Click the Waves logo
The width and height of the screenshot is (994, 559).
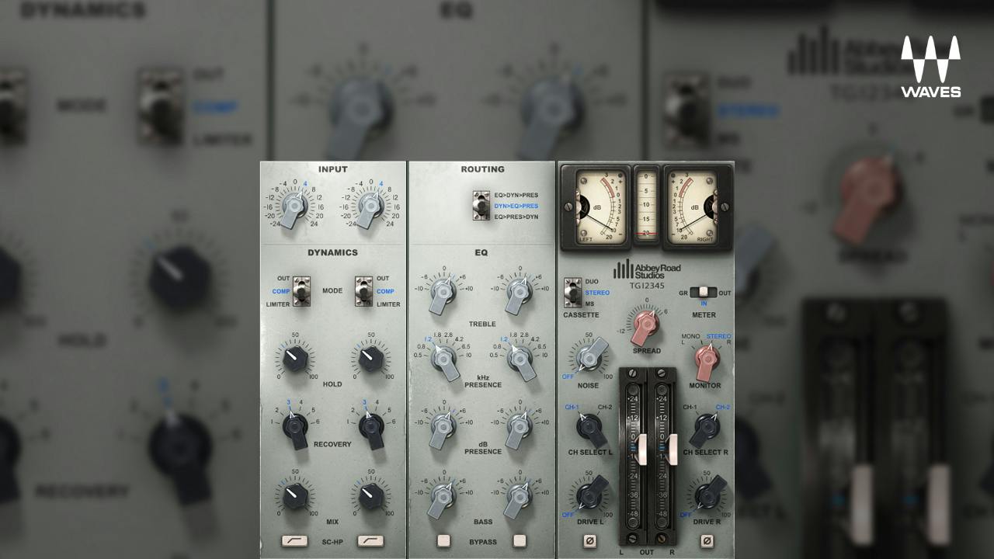(930, 67)
